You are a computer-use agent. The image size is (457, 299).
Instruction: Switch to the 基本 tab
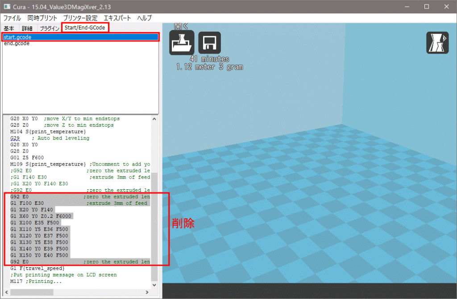tap(9, 28)
